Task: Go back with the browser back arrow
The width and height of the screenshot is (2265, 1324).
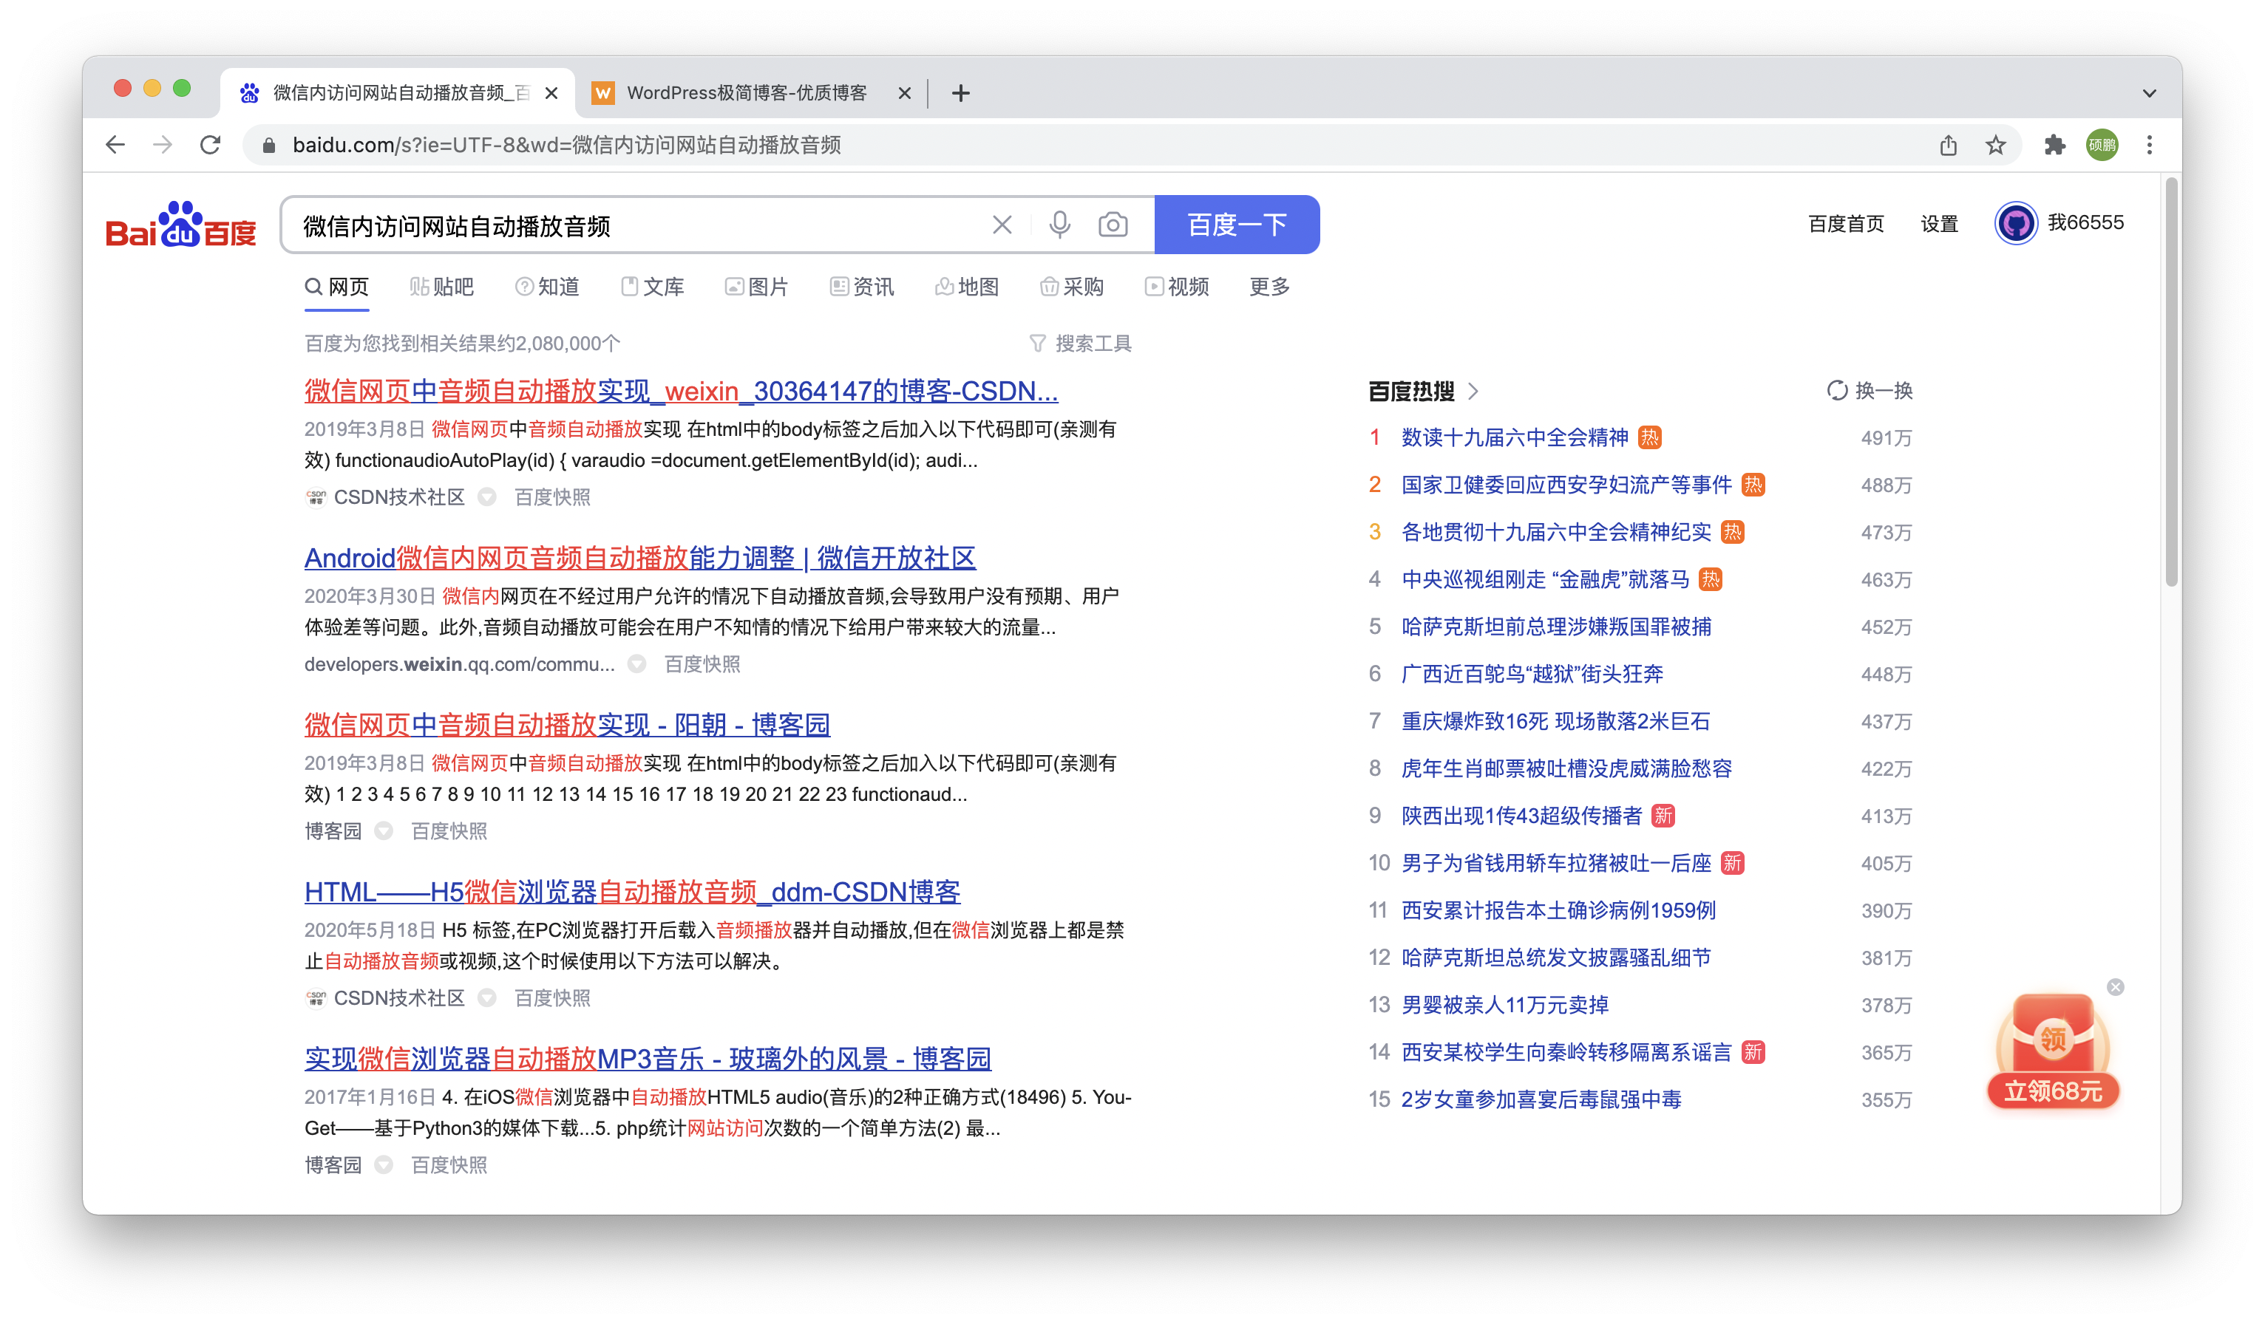Action: tap(115, 145)
